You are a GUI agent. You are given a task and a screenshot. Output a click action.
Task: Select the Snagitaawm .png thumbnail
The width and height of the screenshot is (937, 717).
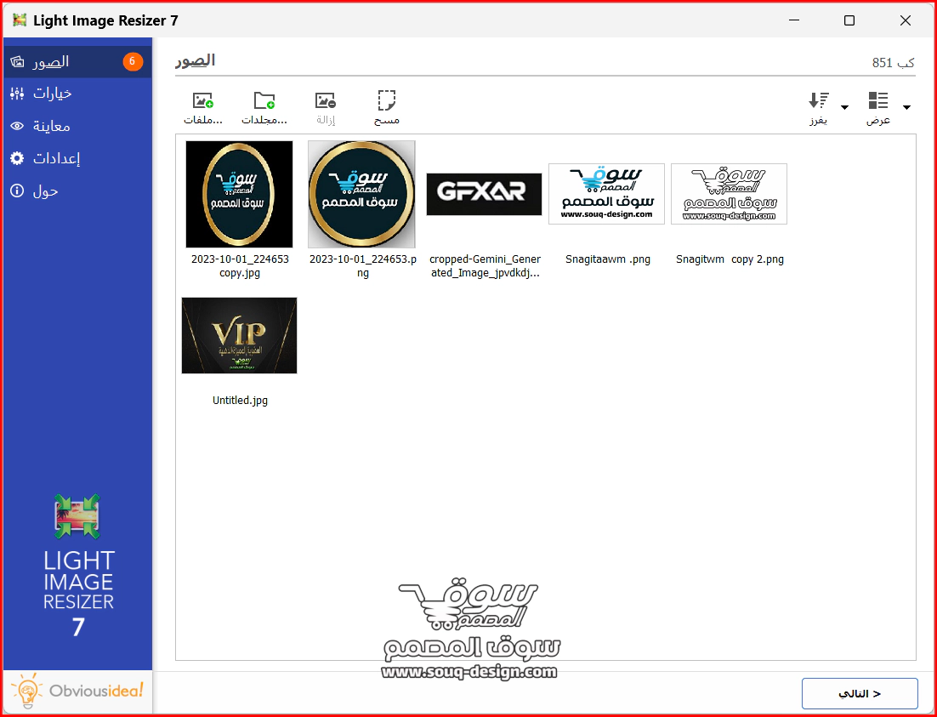606,194
